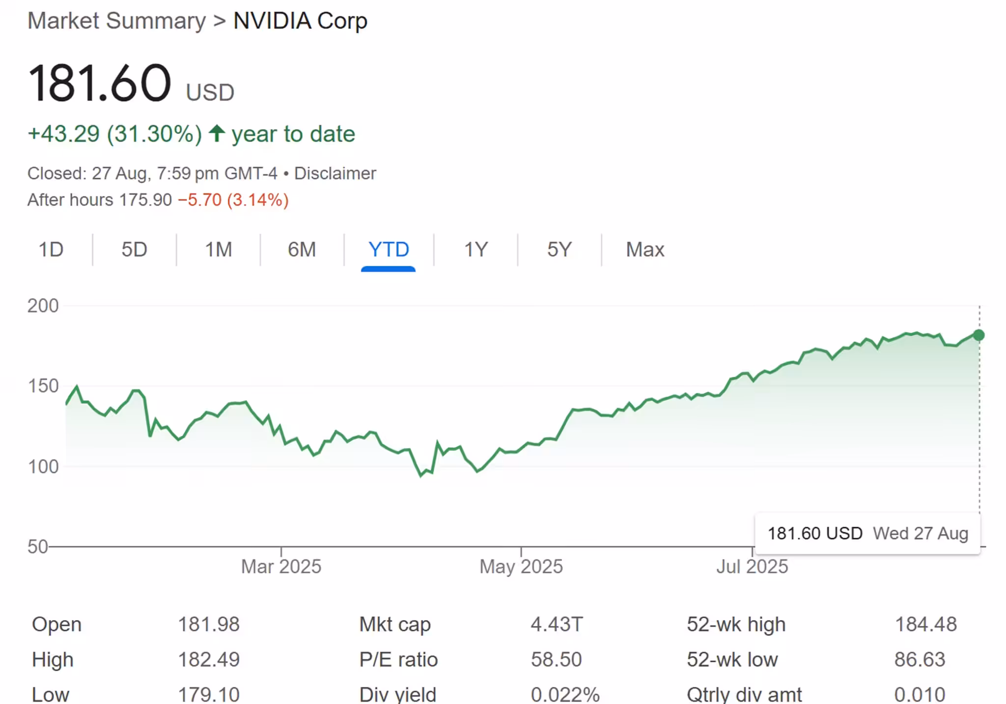Viewport: 1006px width, 704px height.
Task: View the 1Y price history
Action: click(475, 249)
